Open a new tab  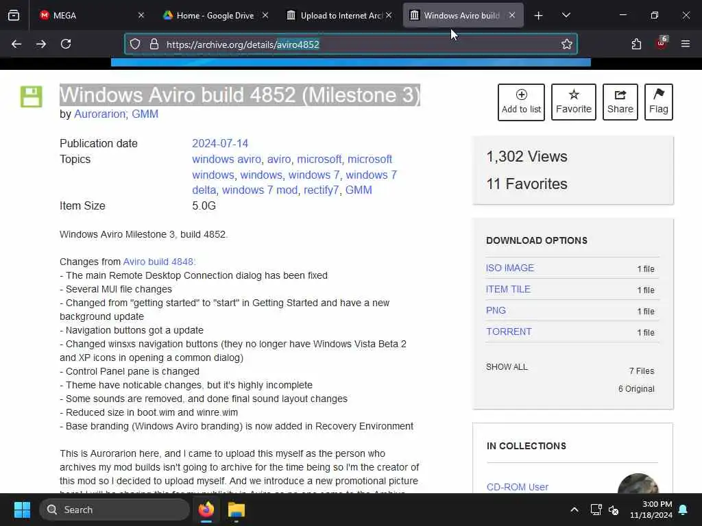[539, 16]
